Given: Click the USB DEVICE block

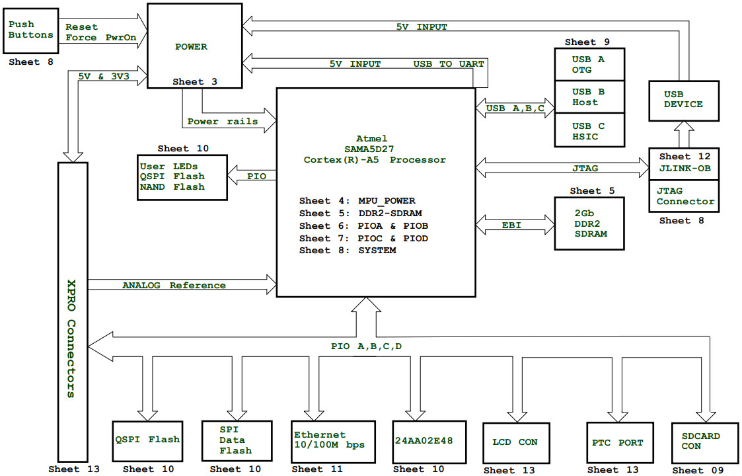Looking at the screenshot, I should point(684,100).
